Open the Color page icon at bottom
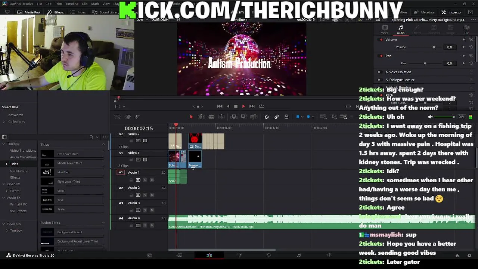The height and width of the screenshot is (269, 478). 269,256
